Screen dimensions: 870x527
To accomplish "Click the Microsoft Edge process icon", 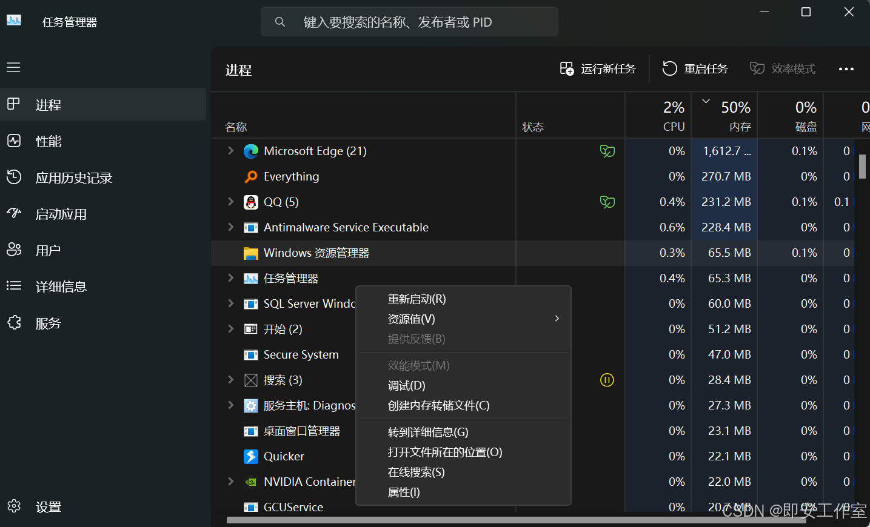I will click(250, 151).
